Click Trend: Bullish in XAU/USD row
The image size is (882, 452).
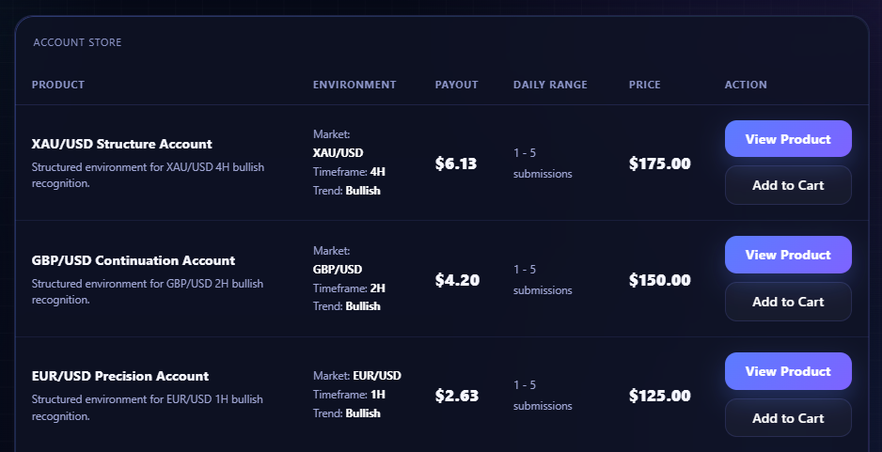pos(346,191)
